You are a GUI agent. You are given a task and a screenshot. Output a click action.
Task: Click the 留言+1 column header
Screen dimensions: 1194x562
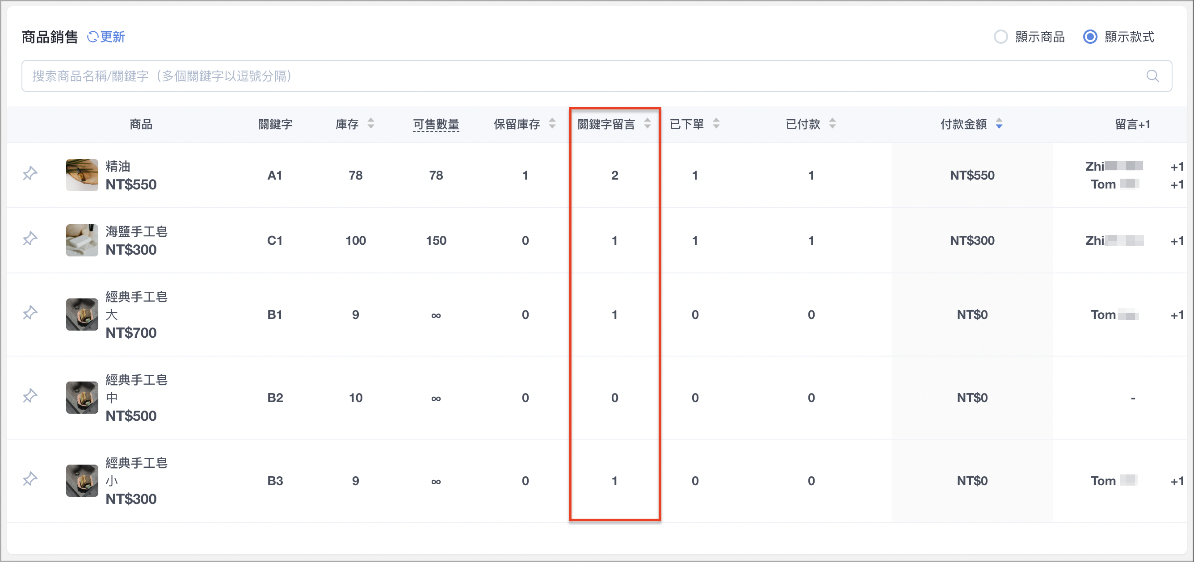[x=1132, y=124]
